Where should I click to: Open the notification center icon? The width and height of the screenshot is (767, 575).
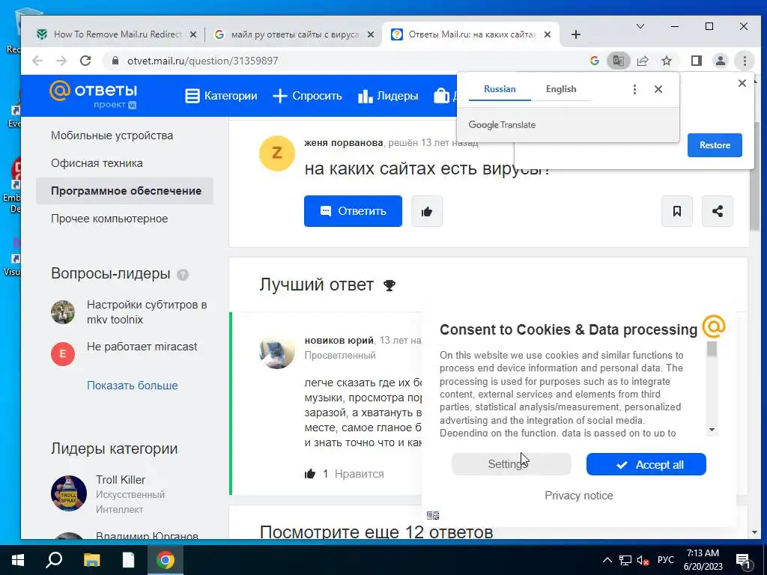[742, 561]
